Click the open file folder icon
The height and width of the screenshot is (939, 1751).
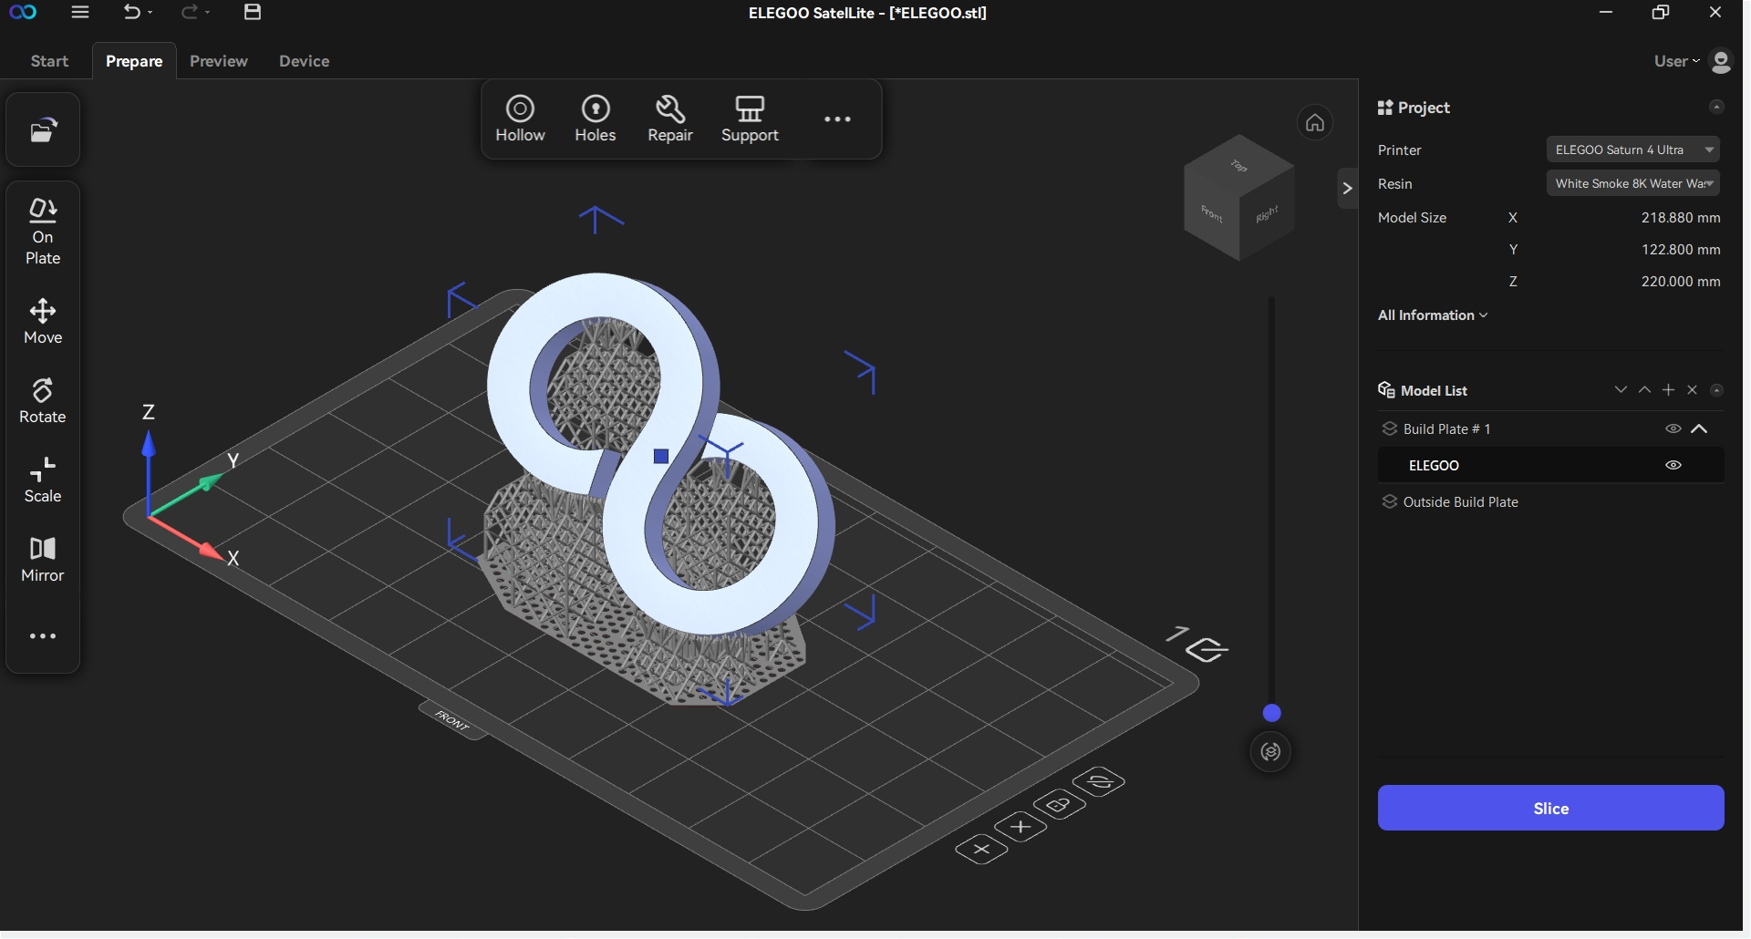[43, 130]
